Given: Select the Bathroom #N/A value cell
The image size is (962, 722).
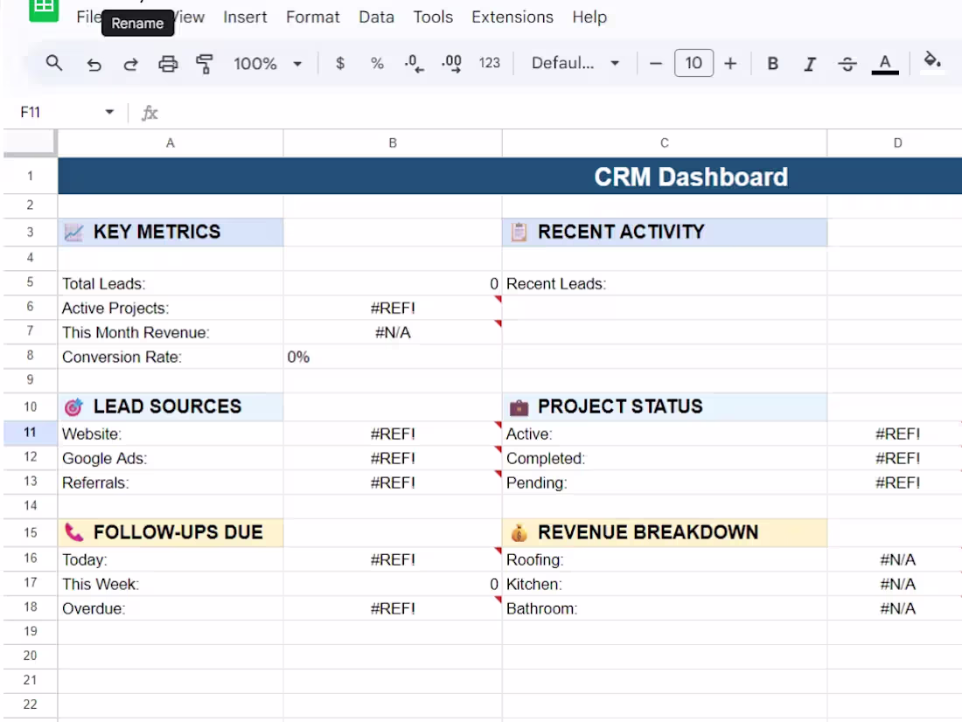Looking at the screenshot, I should pyautogui.click(x=895, y=608).
